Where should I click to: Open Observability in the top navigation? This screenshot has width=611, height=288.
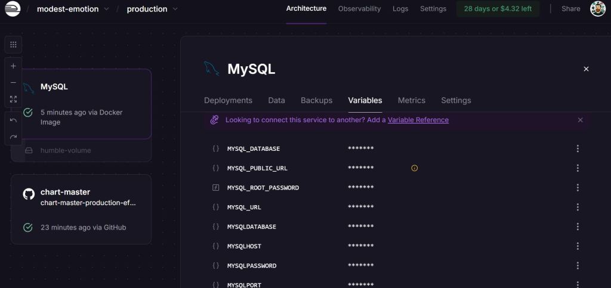click(x=359, y=9)
